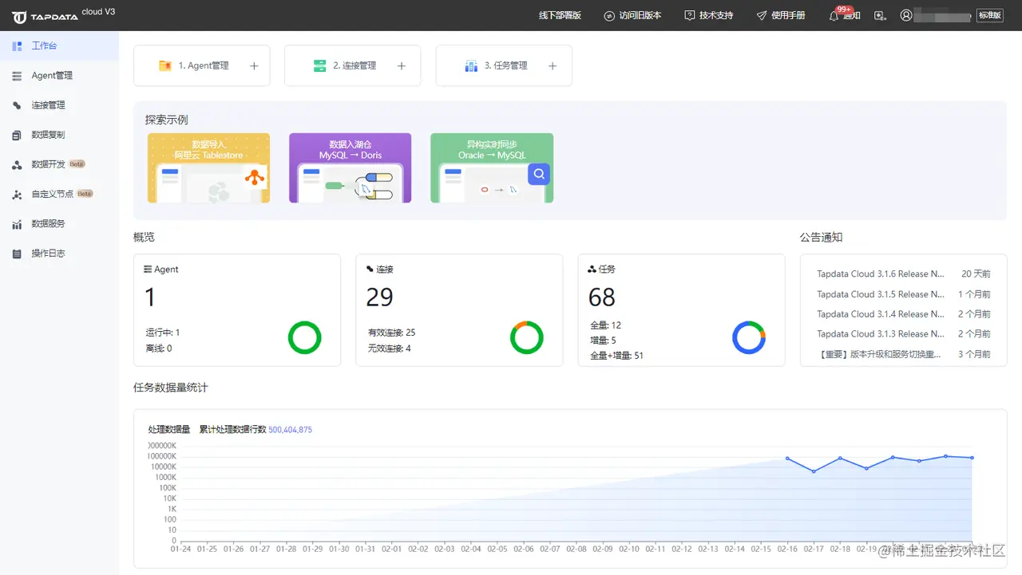Open the Oracle → MySQL example card
The height and width of the screenshot is (575, 1022).
[x=492, y=168]
